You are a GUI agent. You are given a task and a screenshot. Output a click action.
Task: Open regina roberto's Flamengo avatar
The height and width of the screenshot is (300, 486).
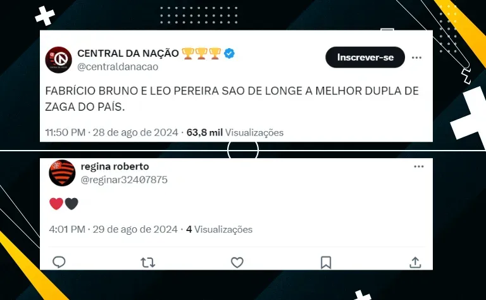click(x=62, y=173)
